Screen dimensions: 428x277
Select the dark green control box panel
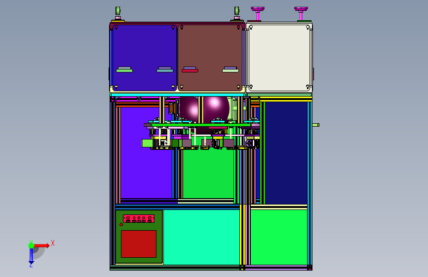tap(139, 237)
